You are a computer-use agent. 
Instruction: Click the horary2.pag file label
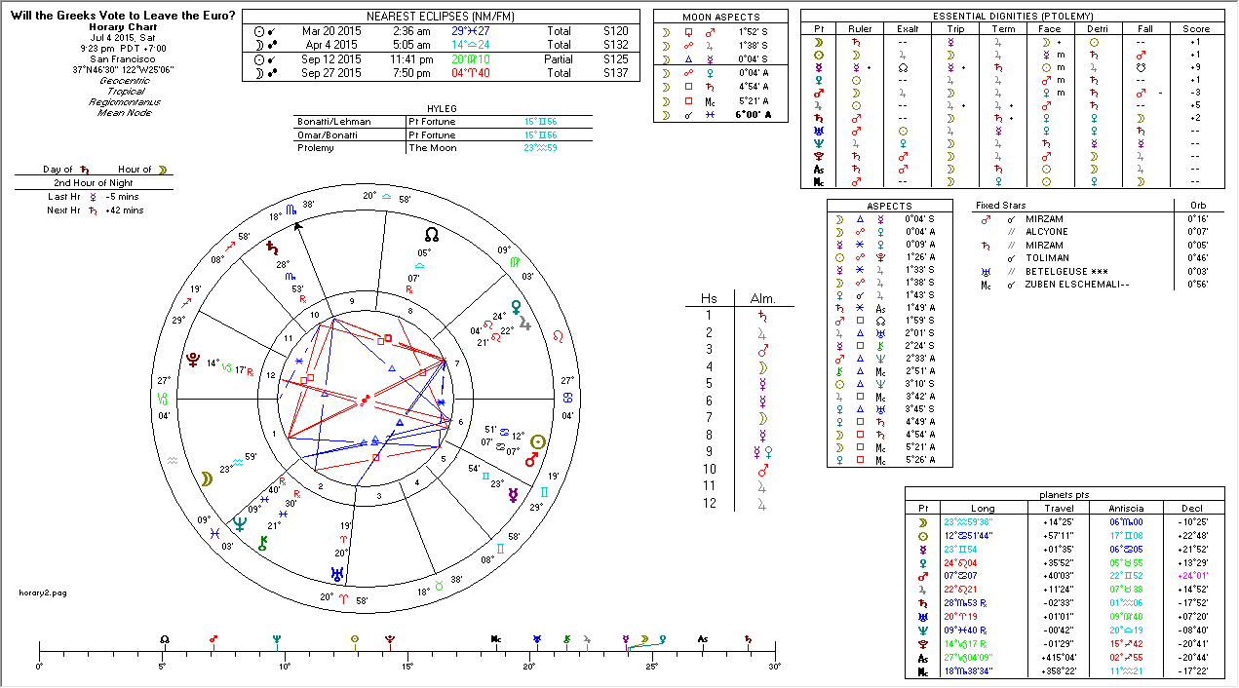coord(43,592)
